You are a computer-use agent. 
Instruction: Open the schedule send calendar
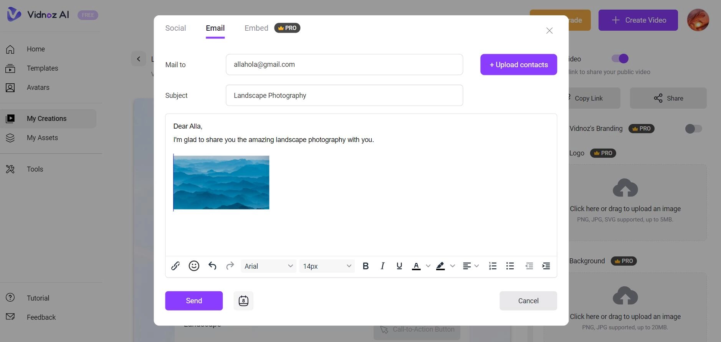point(243,301)
